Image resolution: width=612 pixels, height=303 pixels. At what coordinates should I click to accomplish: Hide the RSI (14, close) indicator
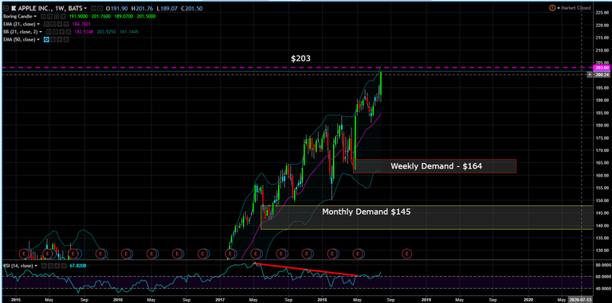coord(44,266)
